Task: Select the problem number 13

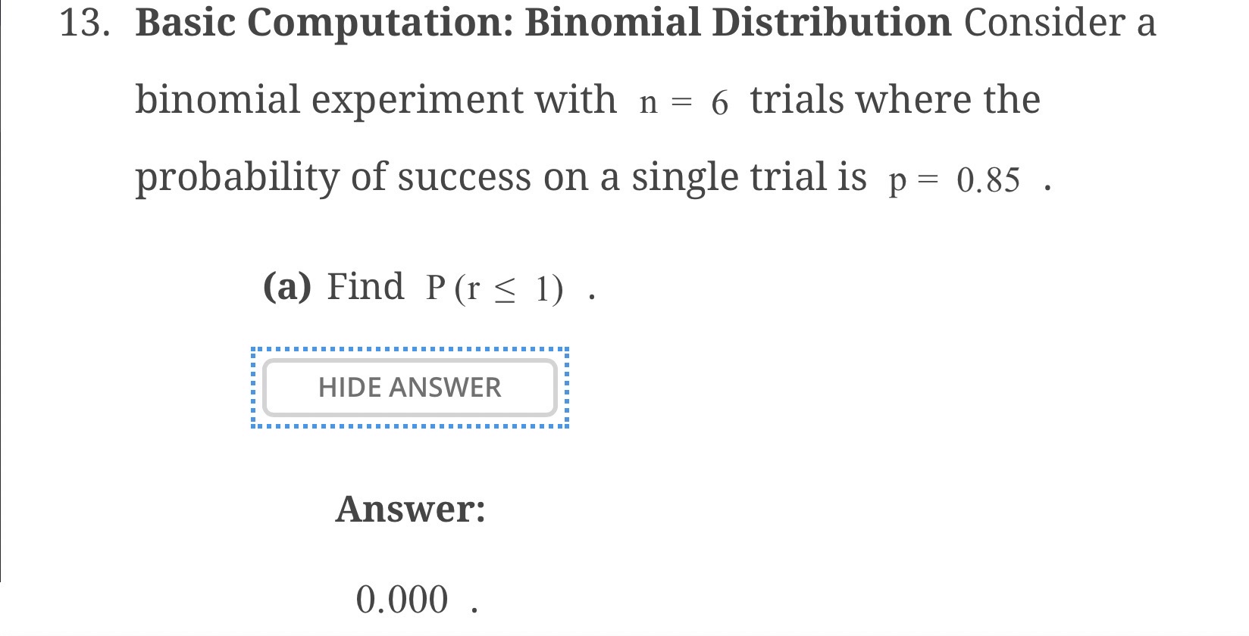Action: pyautogui.click(x=84, y=21)
